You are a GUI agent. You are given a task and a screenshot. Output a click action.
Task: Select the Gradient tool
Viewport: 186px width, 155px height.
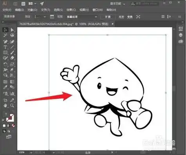click(x=12, y=82)
